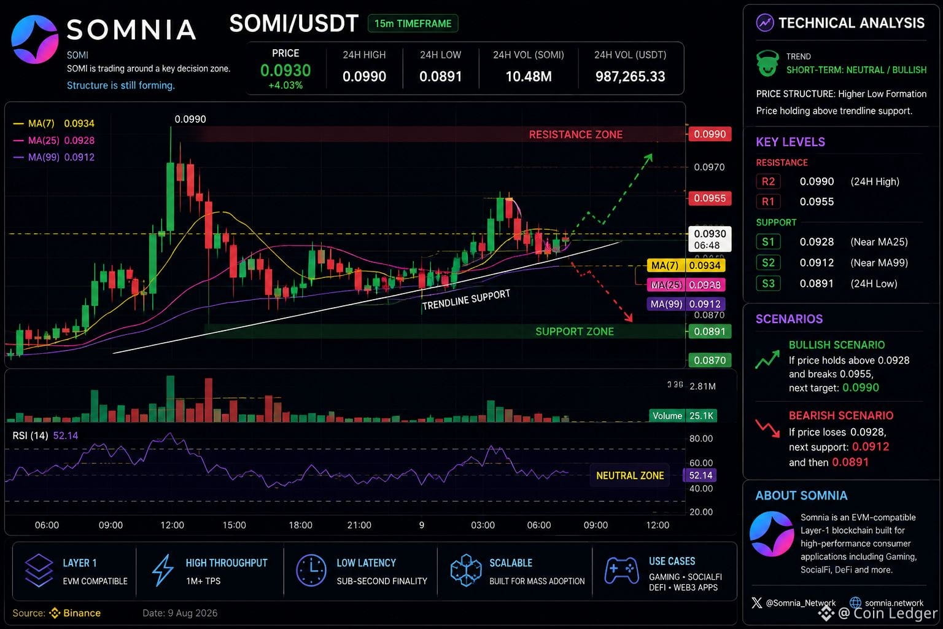Click the BULLISH SCENARIO title
943x629 pixels.
[x=837, y=345]
